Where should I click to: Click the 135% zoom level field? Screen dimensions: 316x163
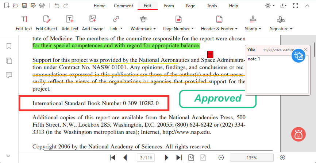(x=252, y=158)
